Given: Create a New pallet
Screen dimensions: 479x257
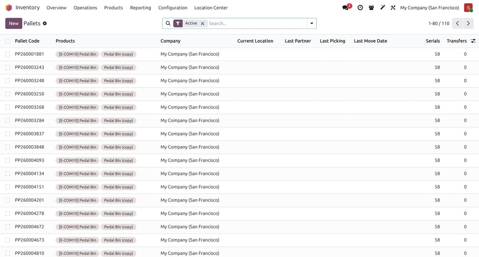Looking at the screenshot, I should (14, 23).
